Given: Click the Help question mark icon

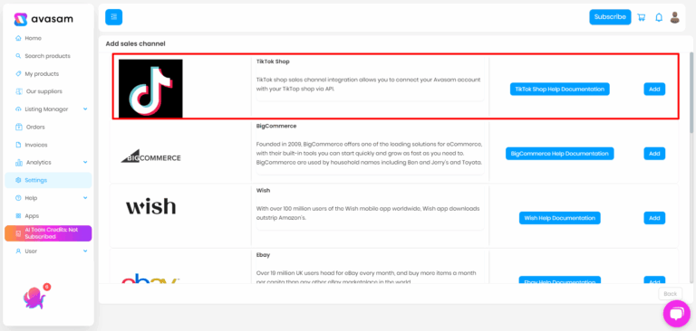Looking at the screenshot, I should click(x=18, y=198).
